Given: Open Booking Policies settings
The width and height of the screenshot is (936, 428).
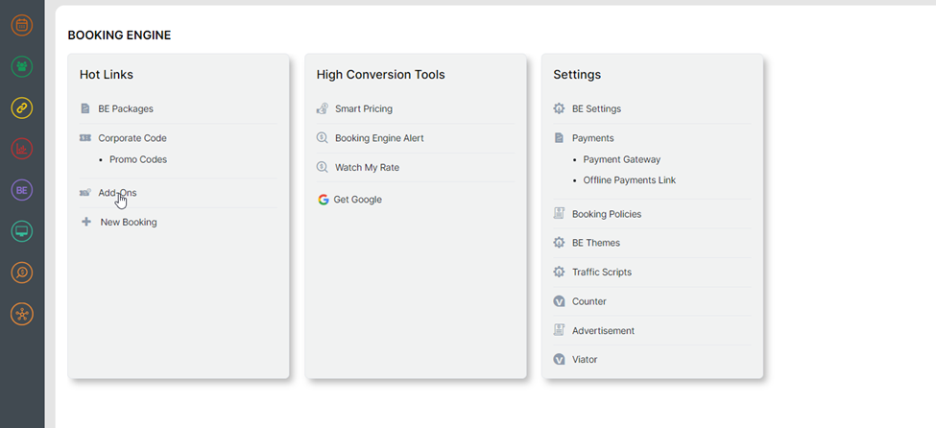Looking at the screenshot, I should 606,214.
